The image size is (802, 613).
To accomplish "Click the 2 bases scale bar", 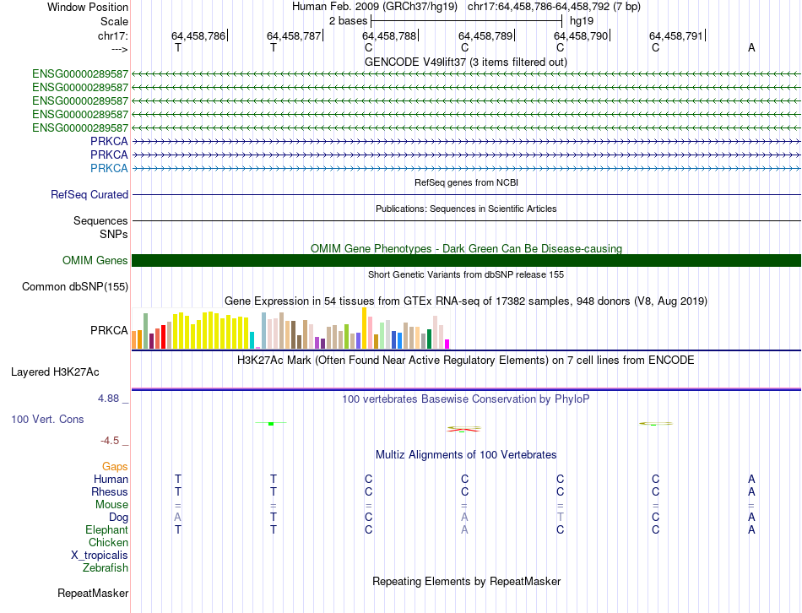I will (x=466, y=21).
